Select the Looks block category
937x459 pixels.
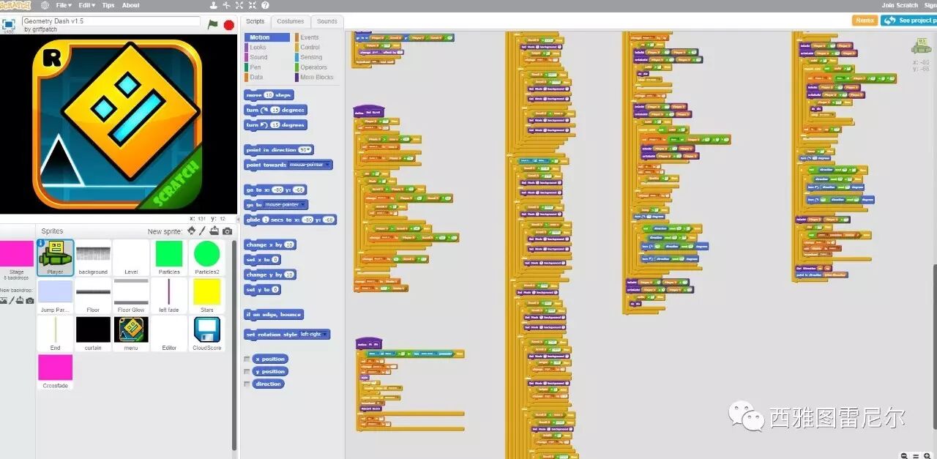click(x=258, y=48)
